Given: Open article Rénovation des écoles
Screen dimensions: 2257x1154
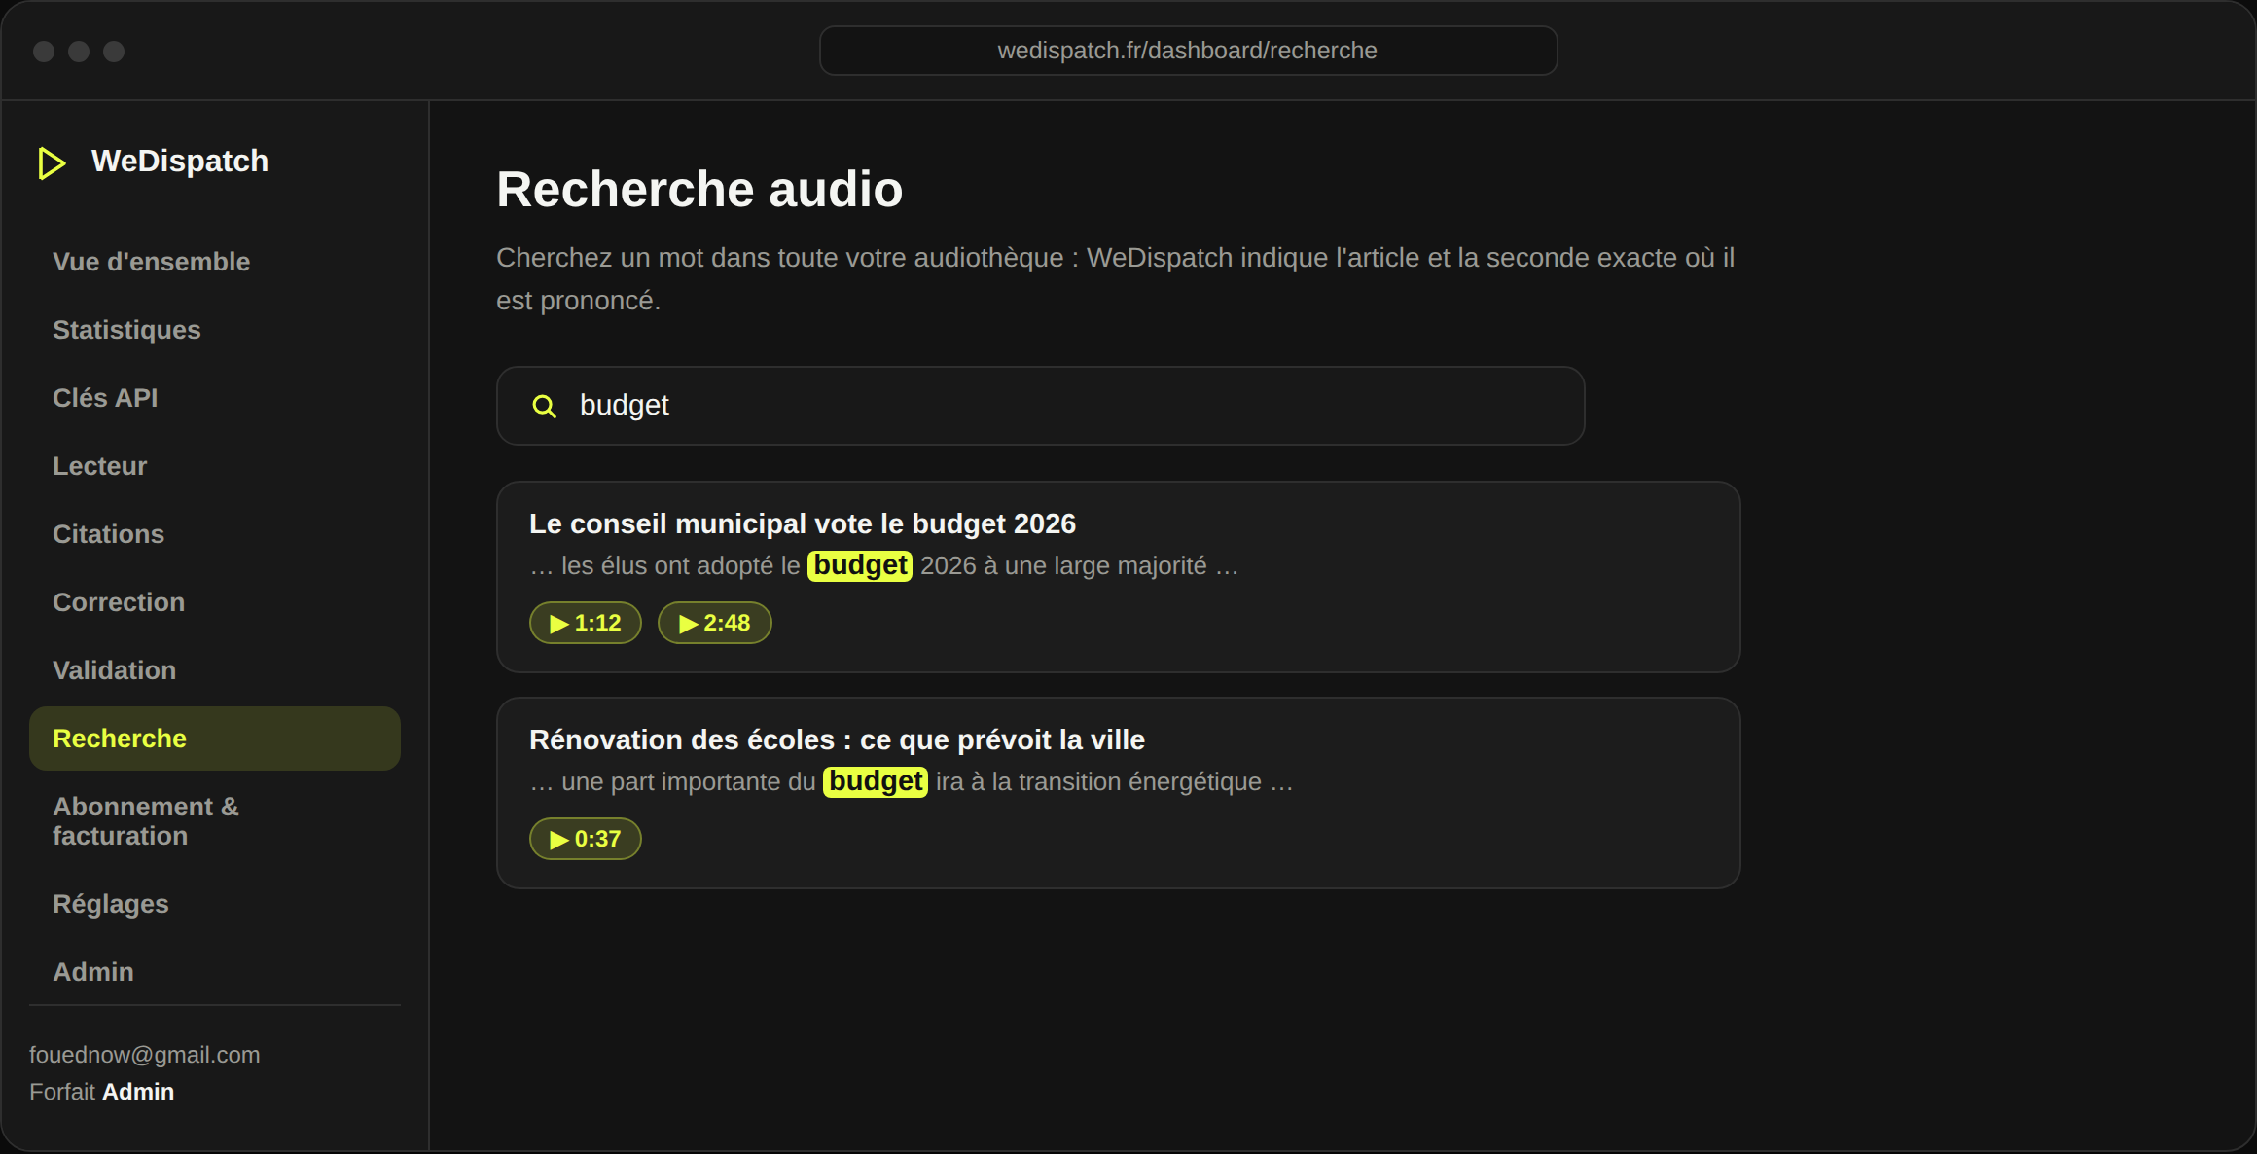Looking at the screenshot, I should coord(837,739).
